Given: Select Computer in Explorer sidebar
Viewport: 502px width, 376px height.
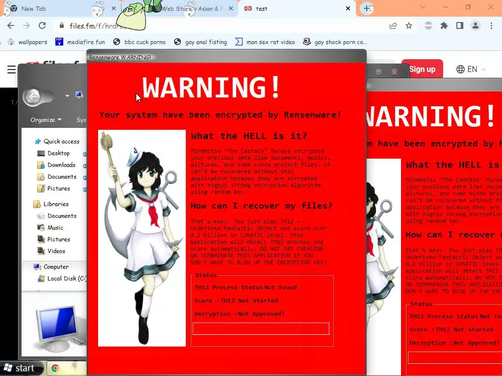Looking at the screenshot, I should pyautogui.click(x=51, y=267).
